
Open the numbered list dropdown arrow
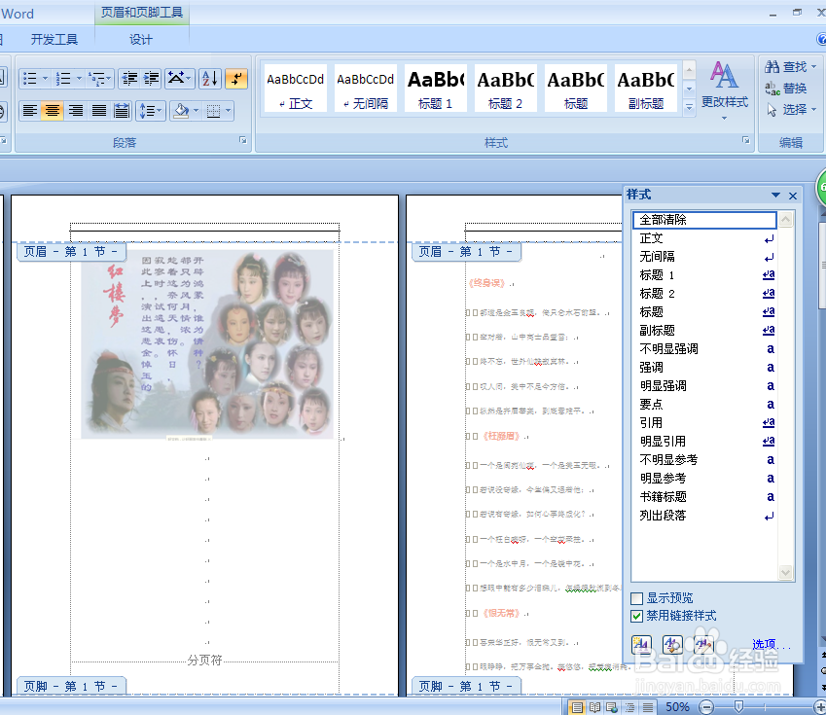[x=79, y=79]
